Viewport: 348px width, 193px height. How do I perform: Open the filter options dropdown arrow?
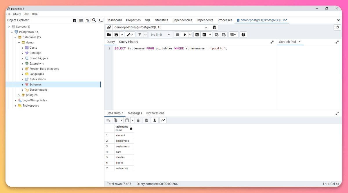pyautogui.click(x=146, y=35)
